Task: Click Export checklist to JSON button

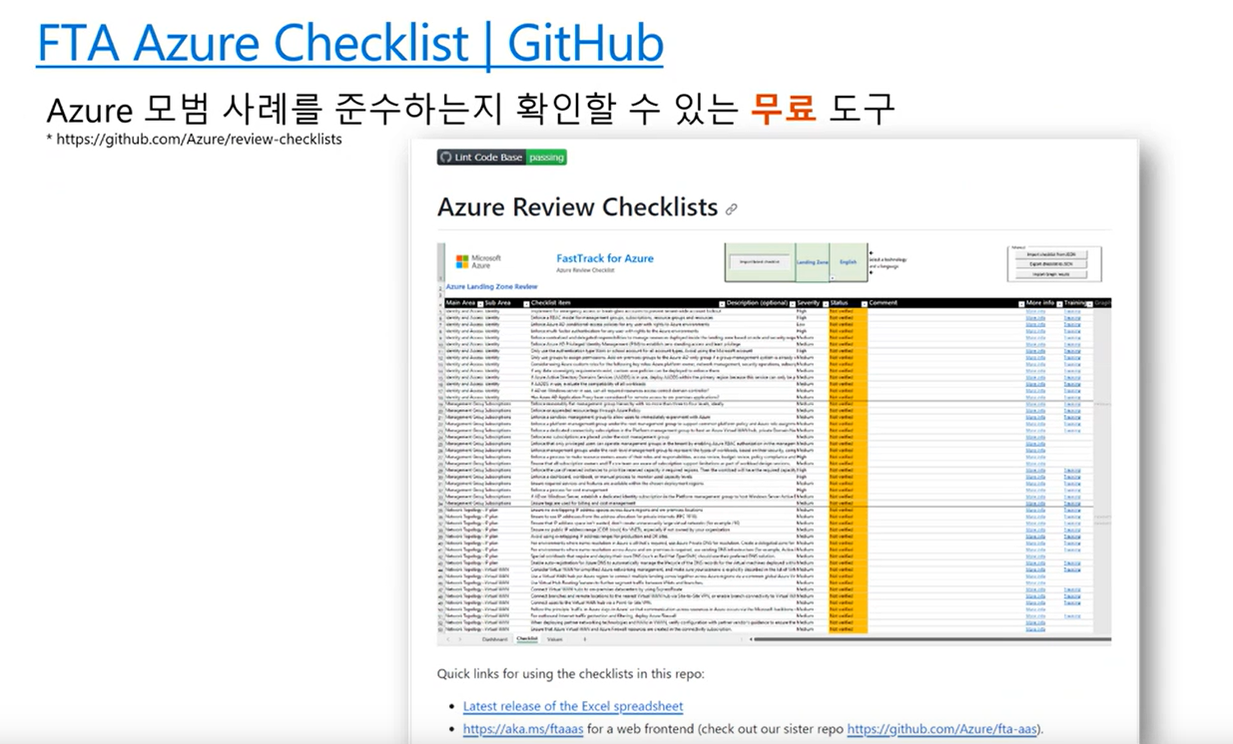Action: pos(1053,264)
